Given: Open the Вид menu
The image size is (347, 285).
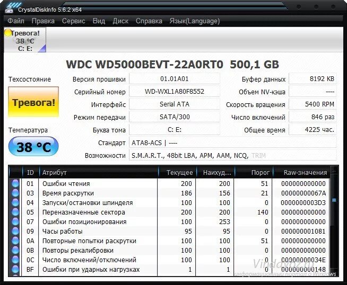Looking at the screenshot, I should [99, 21].
